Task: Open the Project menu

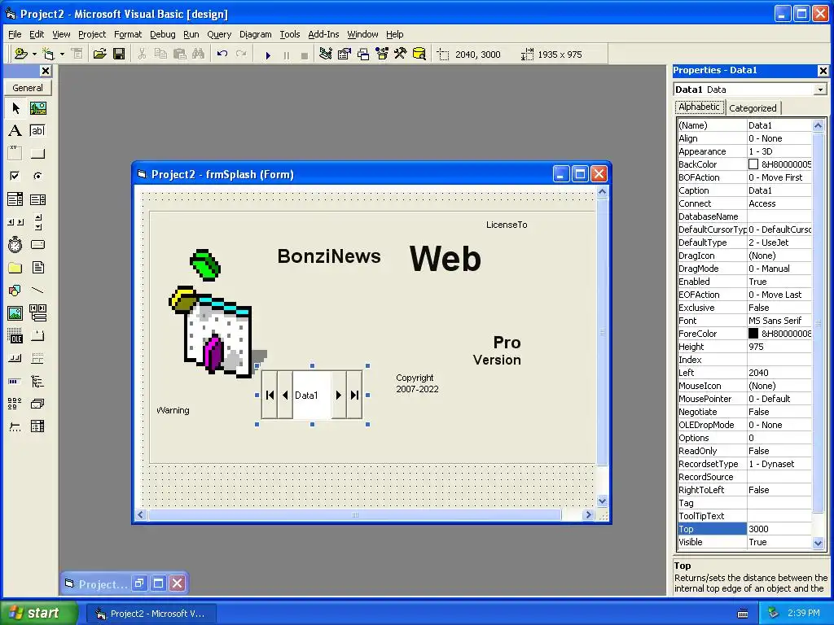Action: [x=92, y=34]
